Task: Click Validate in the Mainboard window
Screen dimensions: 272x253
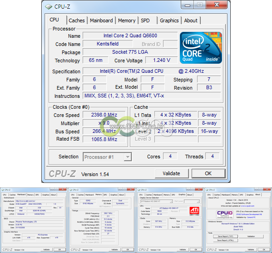Action: click(46, 249)
